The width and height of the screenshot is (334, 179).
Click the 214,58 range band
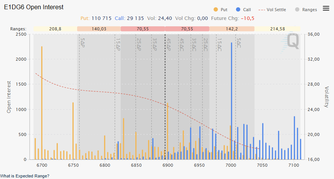pos(278,29)
